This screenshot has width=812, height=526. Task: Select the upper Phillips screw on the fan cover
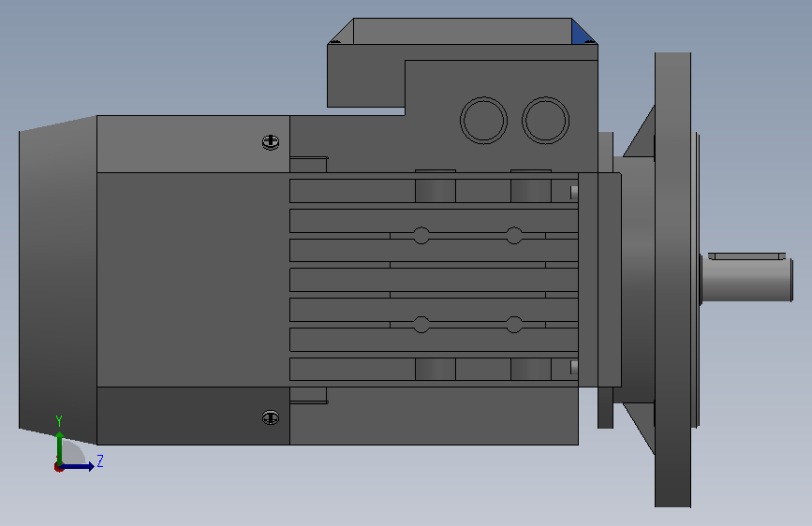pos(271,142)
